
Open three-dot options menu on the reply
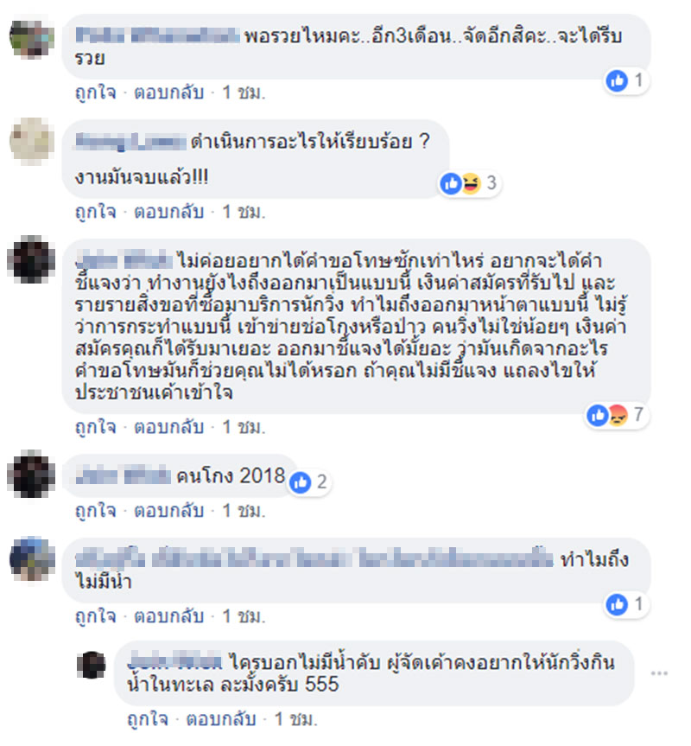pyautogui.click(x=659, y=673)
